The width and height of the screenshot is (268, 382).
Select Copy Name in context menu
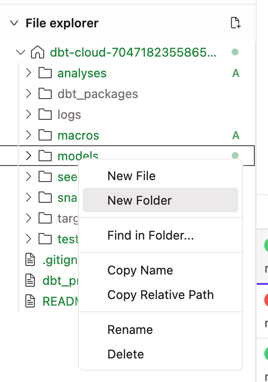pos(160,270)
